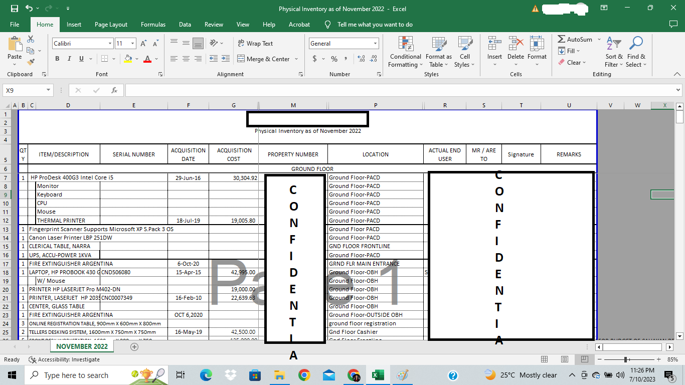The height and width of the screenshot is (385, 685).
Task: Toggle Top Align for the cell
Action: (x=174, y=44)
